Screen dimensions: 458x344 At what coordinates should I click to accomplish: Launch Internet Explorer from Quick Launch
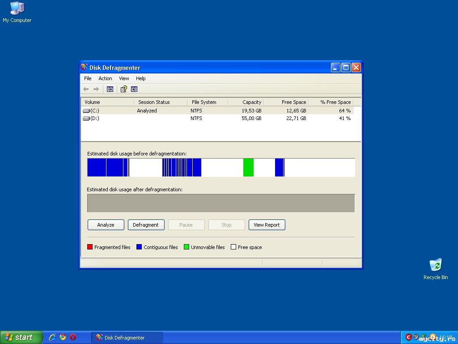click(x=52, y=337)
